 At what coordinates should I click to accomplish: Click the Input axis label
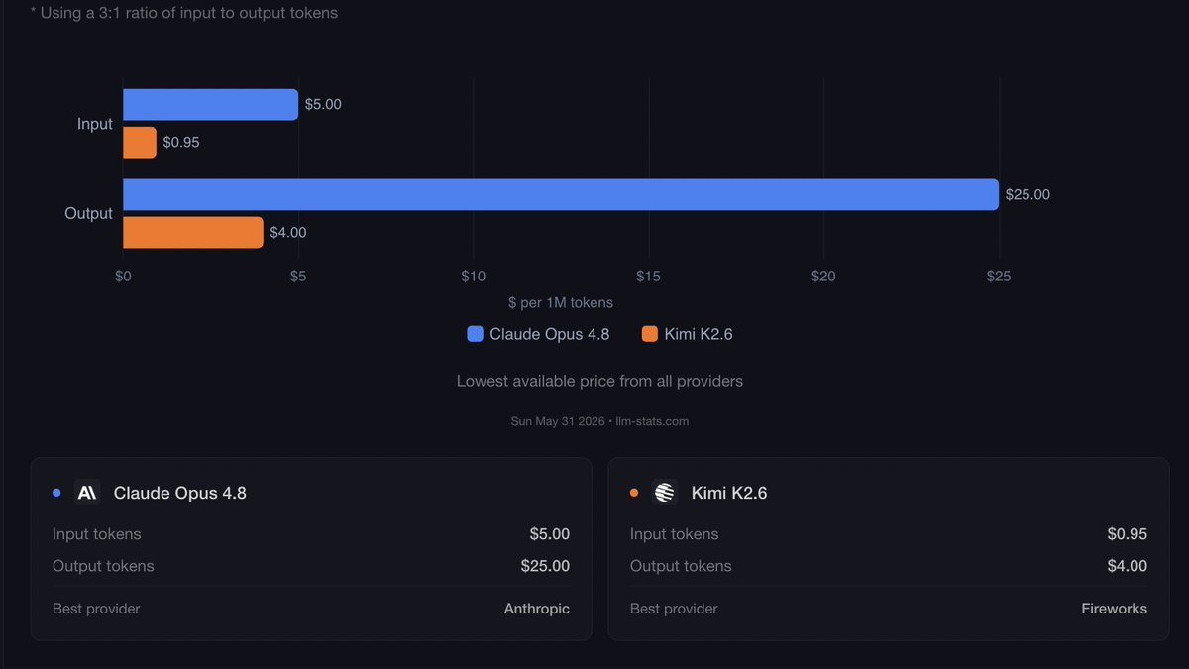pos(95,124)
